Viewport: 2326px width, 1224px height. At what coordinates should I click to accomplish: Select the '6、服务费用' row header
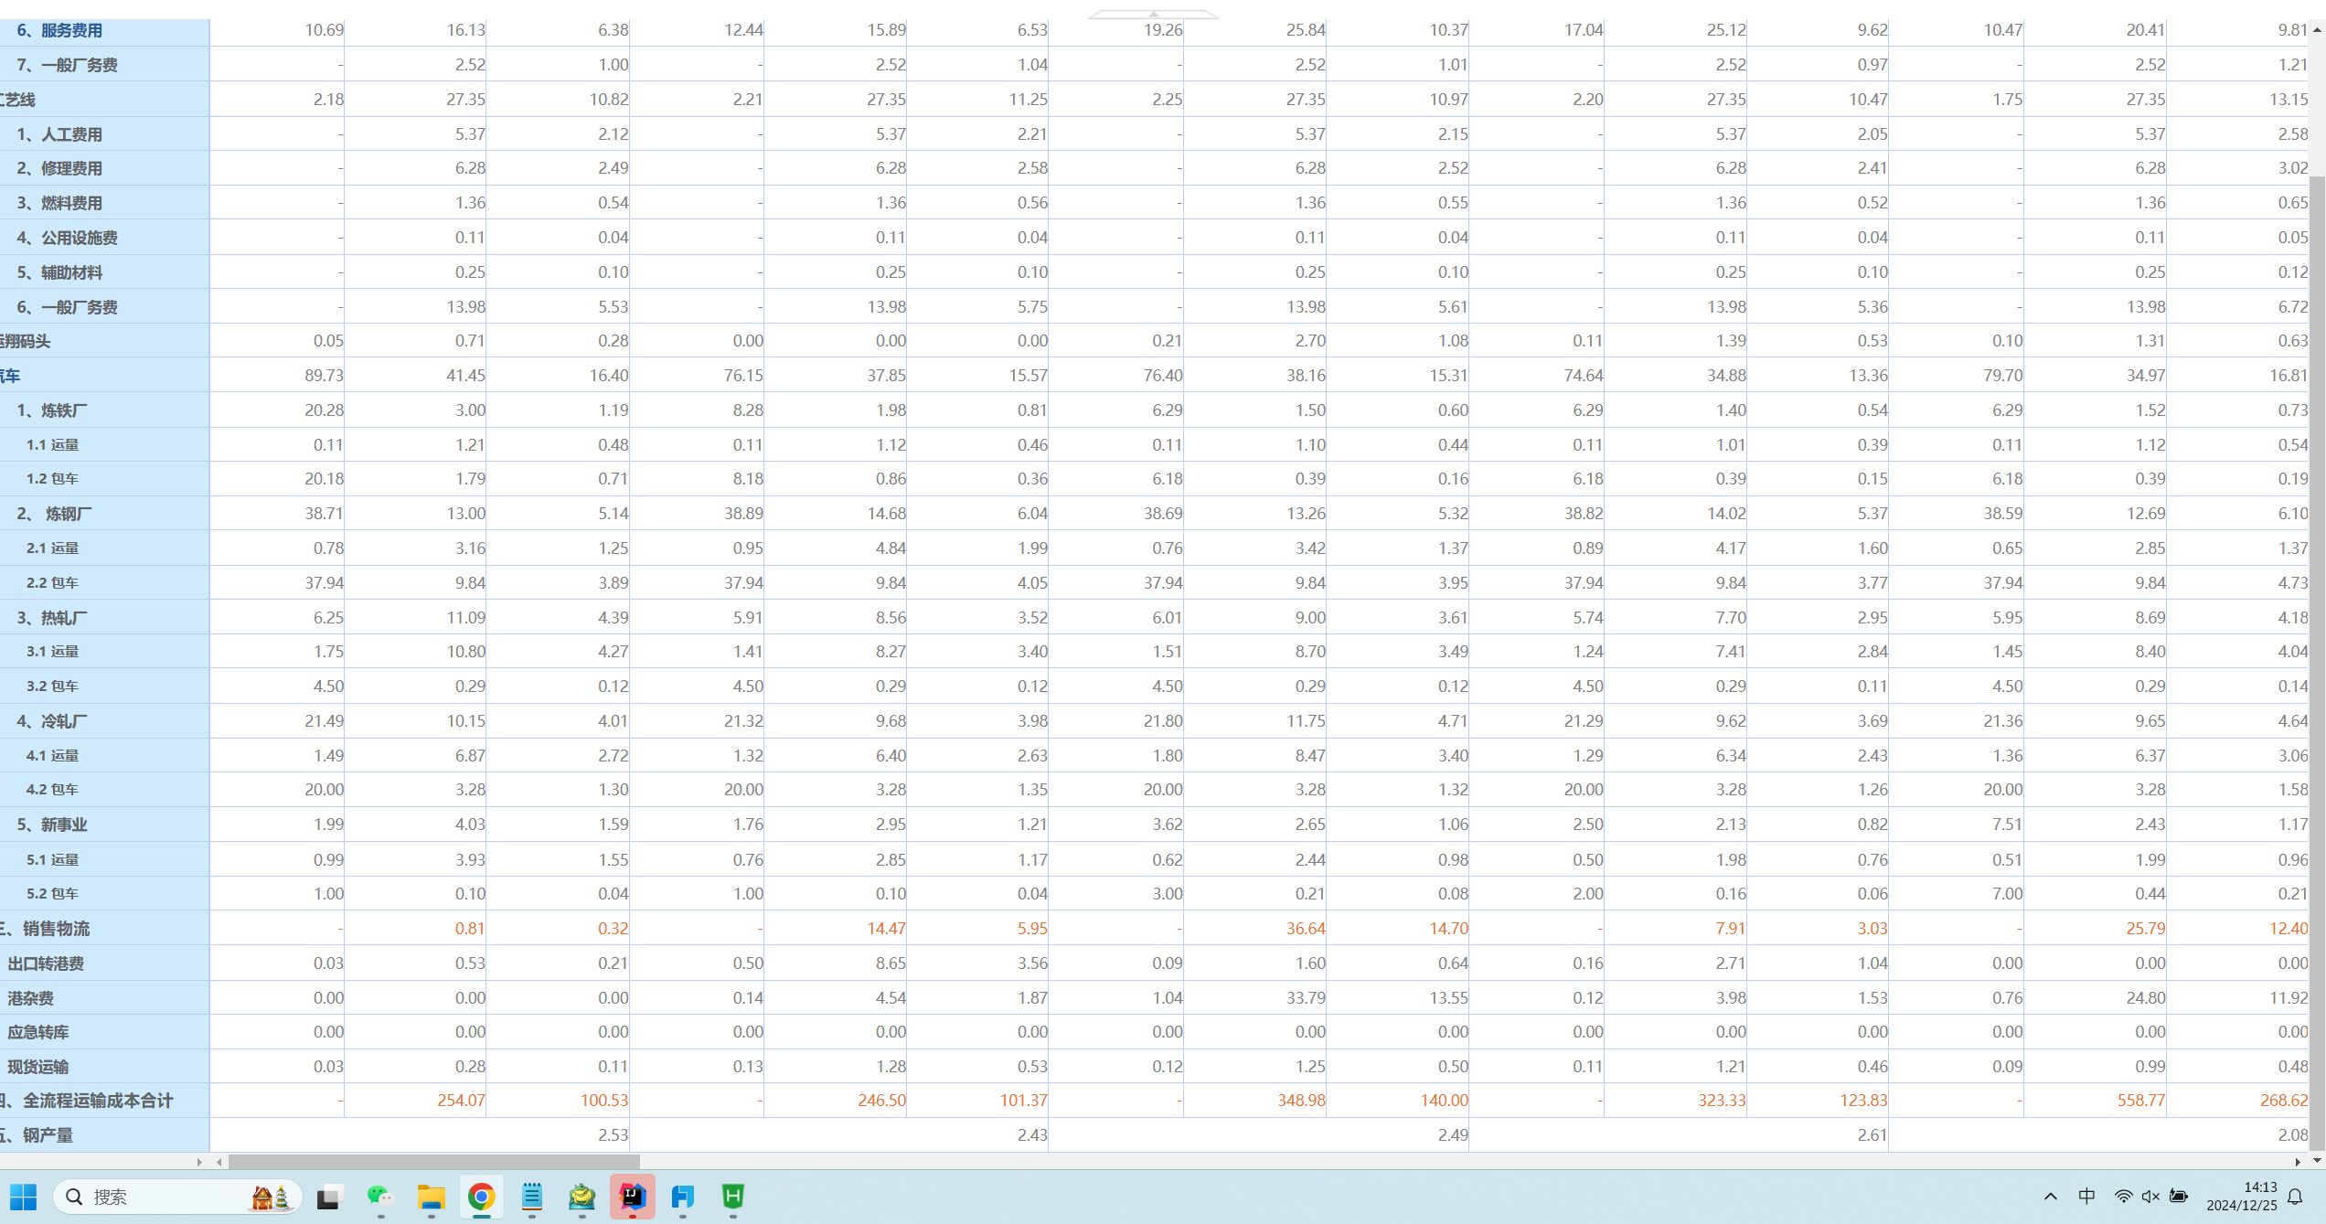[x=105, y=30]
